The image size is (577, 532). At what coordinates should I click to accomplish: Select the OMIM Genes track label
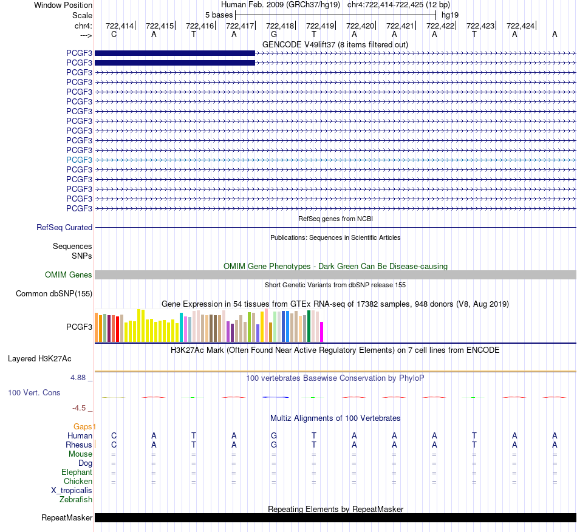(x=69, y=275)
